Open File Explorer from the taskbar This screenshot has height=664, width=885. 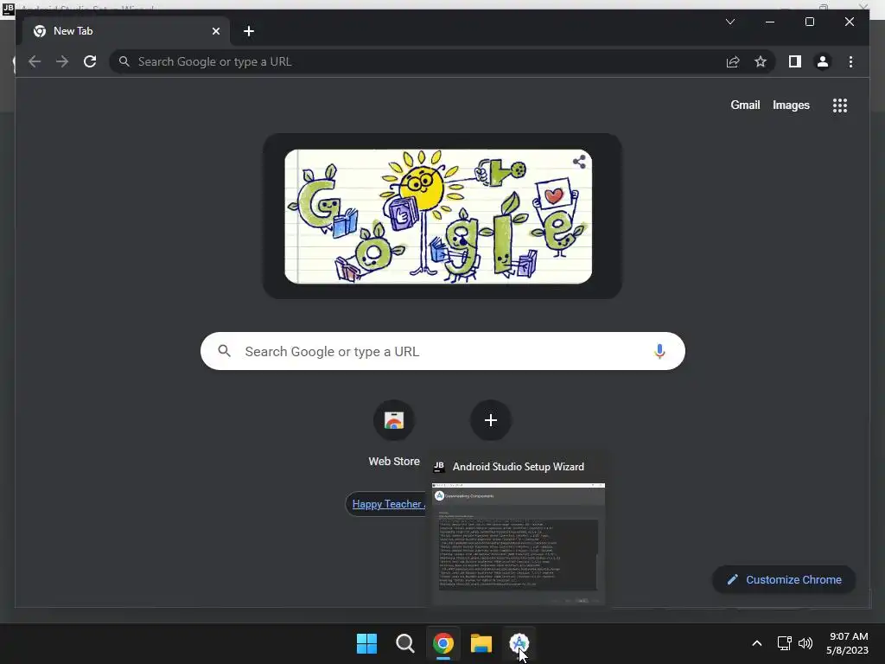pos(481,643)
